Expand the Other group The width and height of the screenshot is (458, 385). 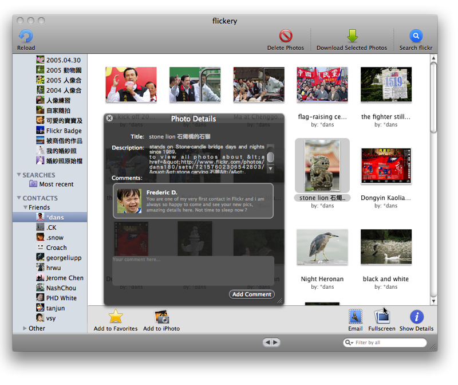(25, 328)
